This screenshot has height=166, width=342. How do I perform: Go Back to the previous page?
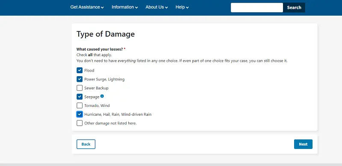pos(86,144)
